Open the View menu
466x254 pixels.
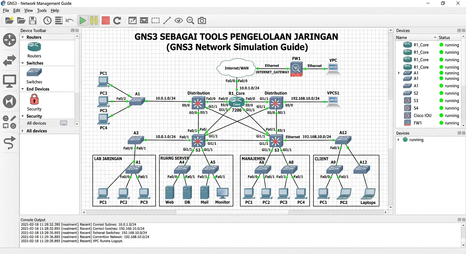(x=28, y=11)
